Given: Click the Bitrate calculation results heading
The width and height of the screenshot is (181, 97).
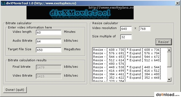Looking at the screenshot, I should 27,60.
